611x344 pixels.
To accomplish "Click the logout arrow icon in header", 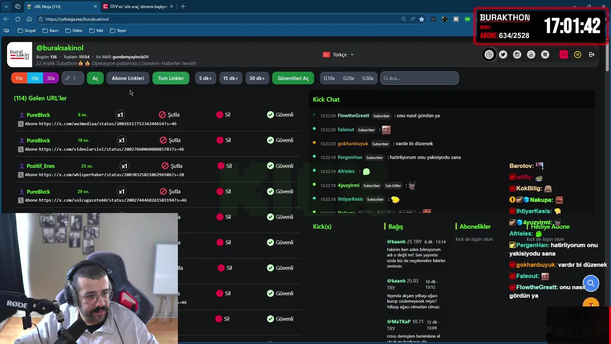I will [591, 54].
